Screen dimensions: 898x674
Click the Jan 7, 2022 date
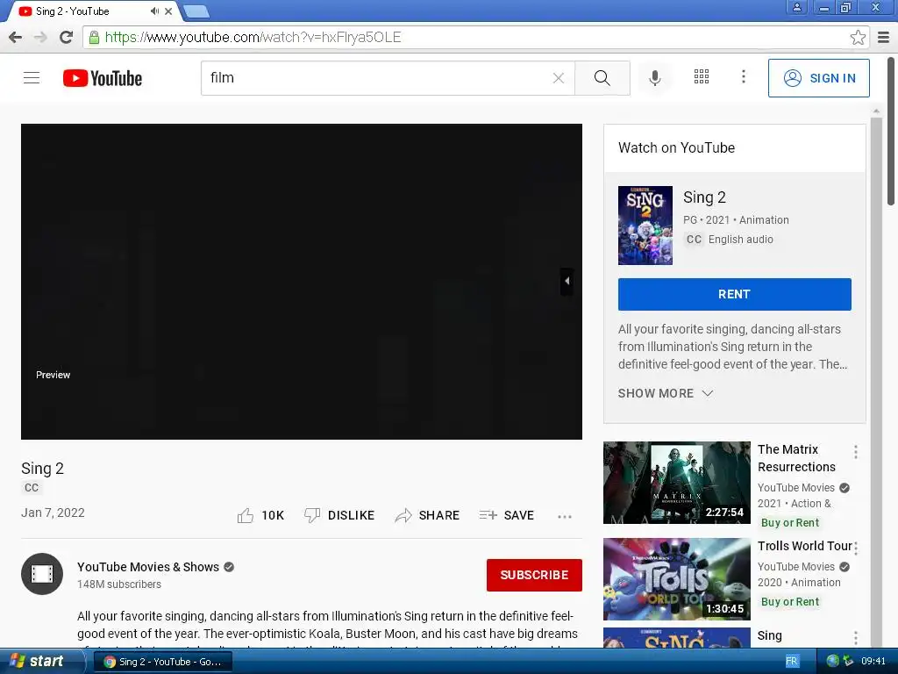(53, 513)
